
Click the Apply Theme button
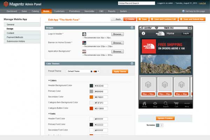coord(120,71)
